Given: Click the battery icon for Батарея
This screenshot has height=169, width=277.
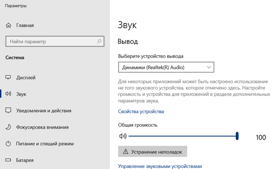Looking at the screenshot, I should click(8, 160).
